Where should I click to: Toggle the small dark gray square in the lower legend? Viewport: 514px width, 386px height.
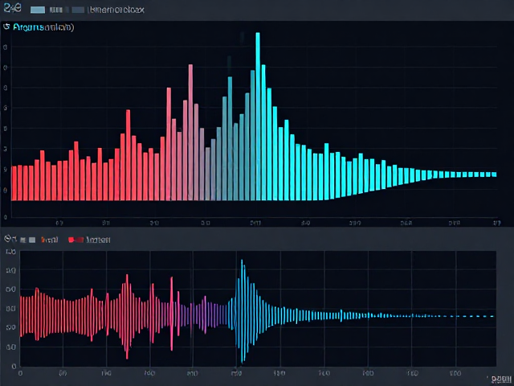23,240
